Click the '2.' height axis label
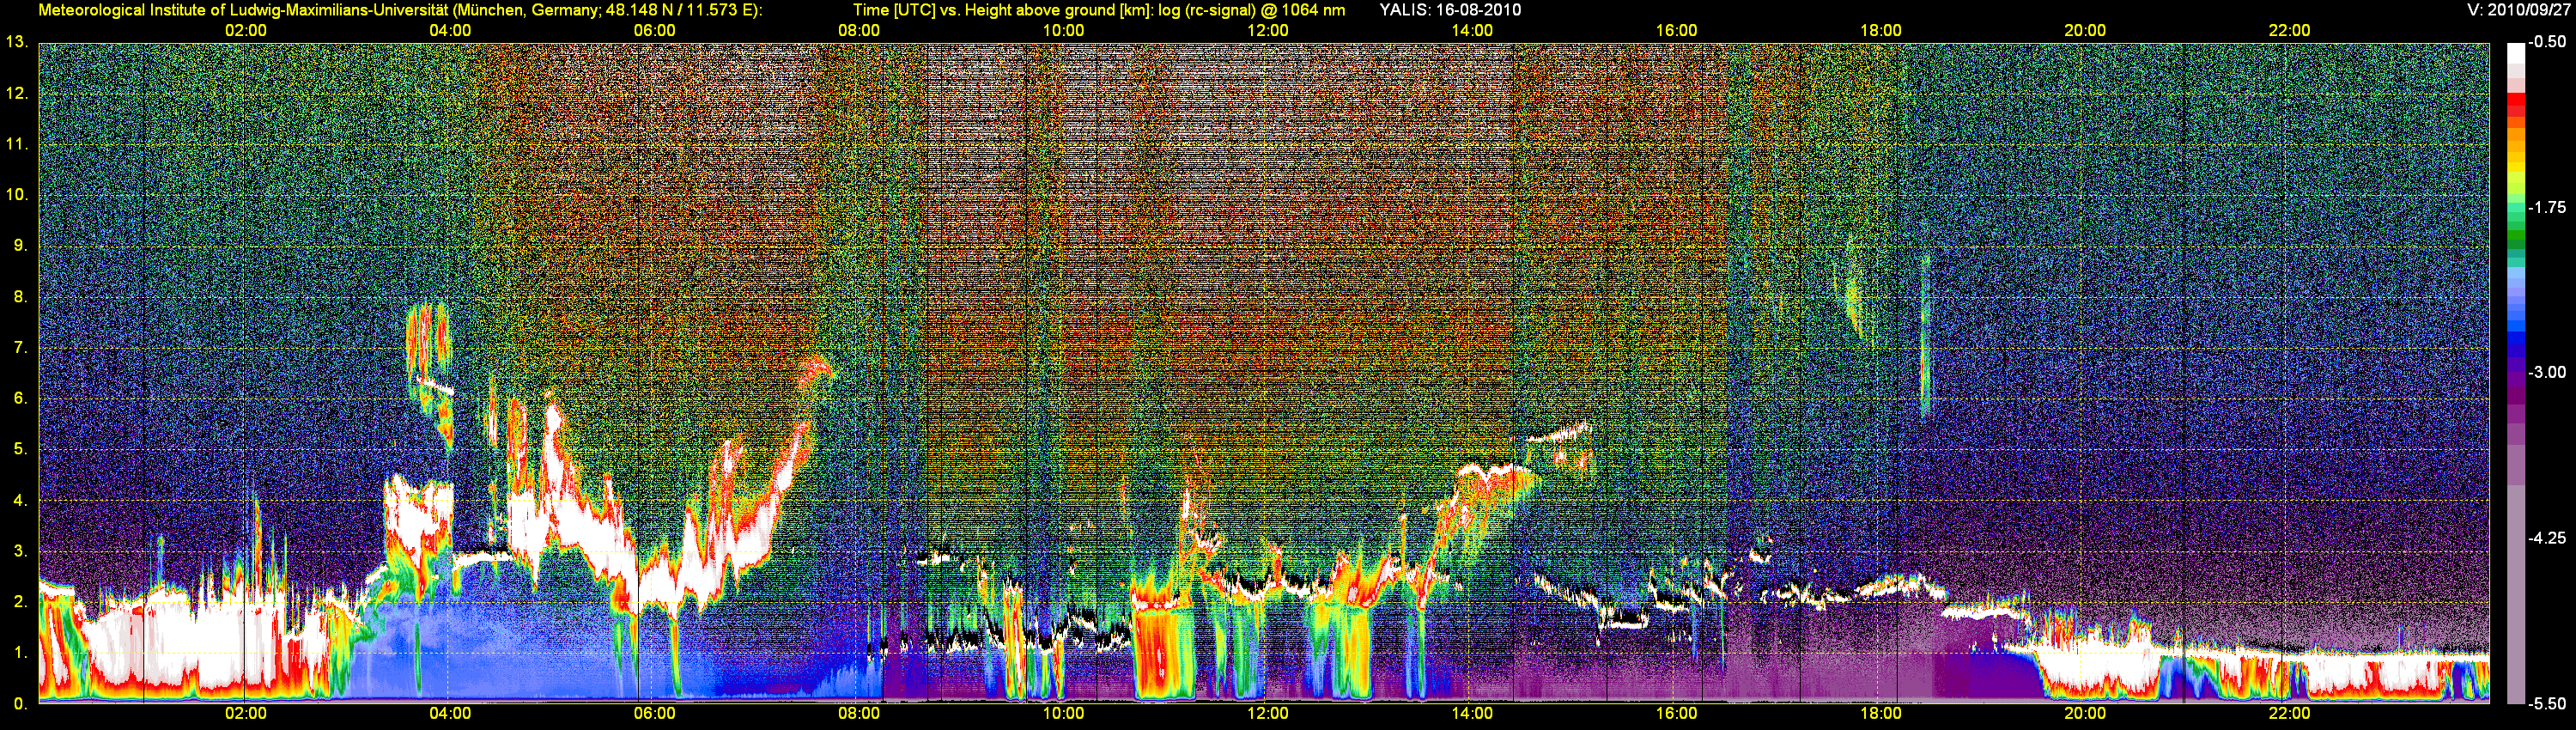The height and width of the screenshot is (730, 2576). point(20,601)
